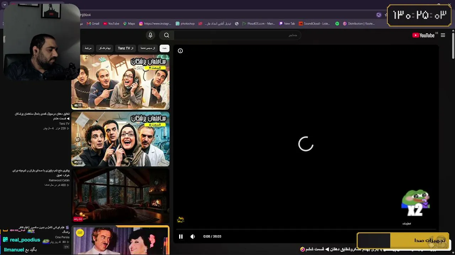Screen dimensions: 455x255
Task: Open the Cine Persia movie thumbnail
Action: (121, 240)
